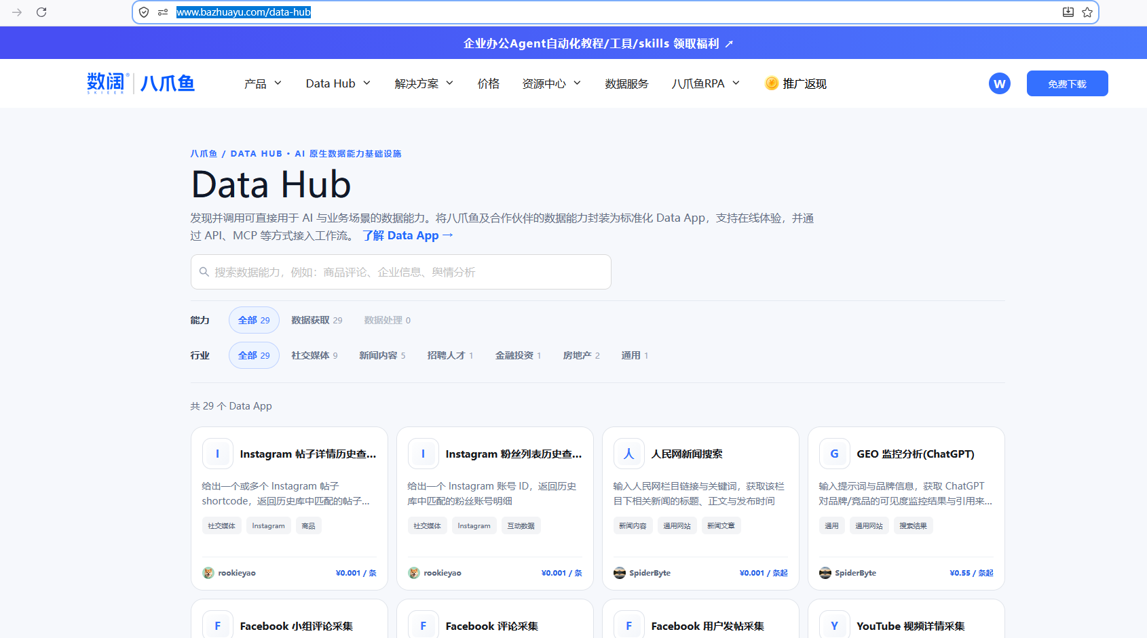The image size is (1147, 638).
Task: Open the 价格 nav item
Action: [x=488, y=83]
